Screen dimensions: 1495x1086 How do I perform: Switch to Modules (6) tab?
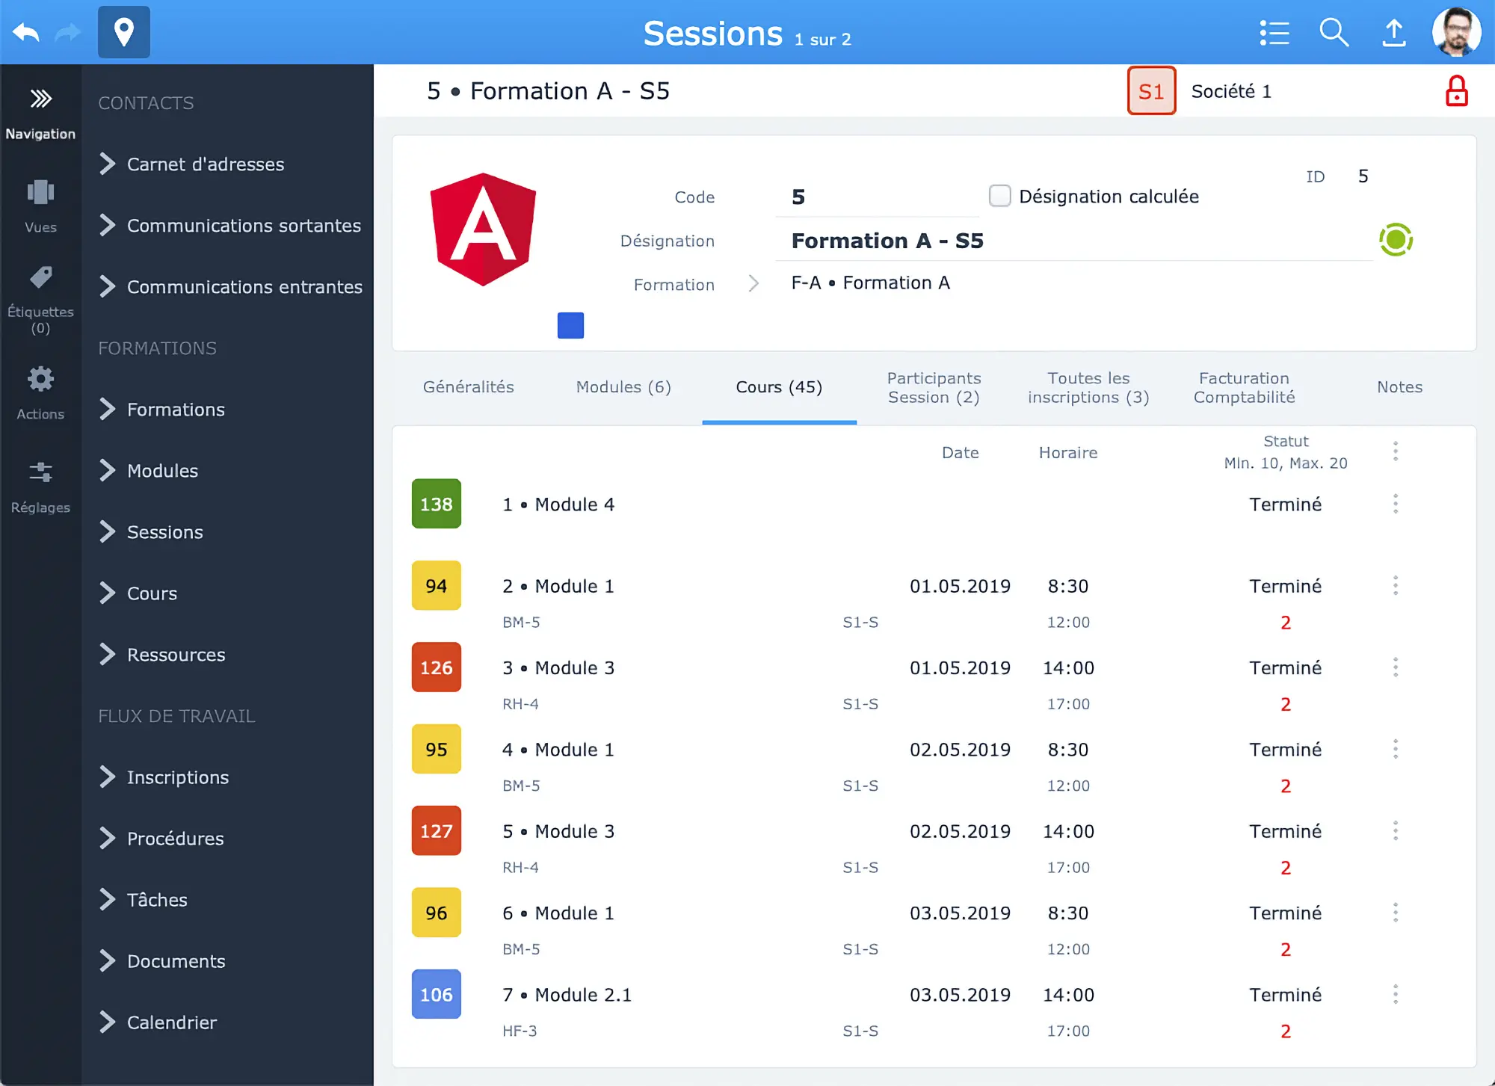[623, 387]
